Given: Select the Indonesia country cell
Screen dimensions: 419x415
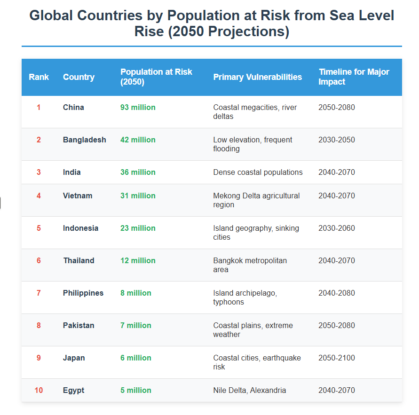Looking at the screenshot, I should click(x=80, y=228).
